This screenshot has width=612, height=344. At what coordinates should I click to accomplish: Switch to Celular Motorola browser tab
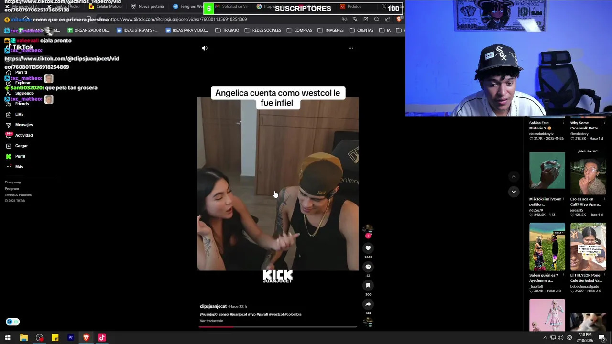tap(106, 6)
